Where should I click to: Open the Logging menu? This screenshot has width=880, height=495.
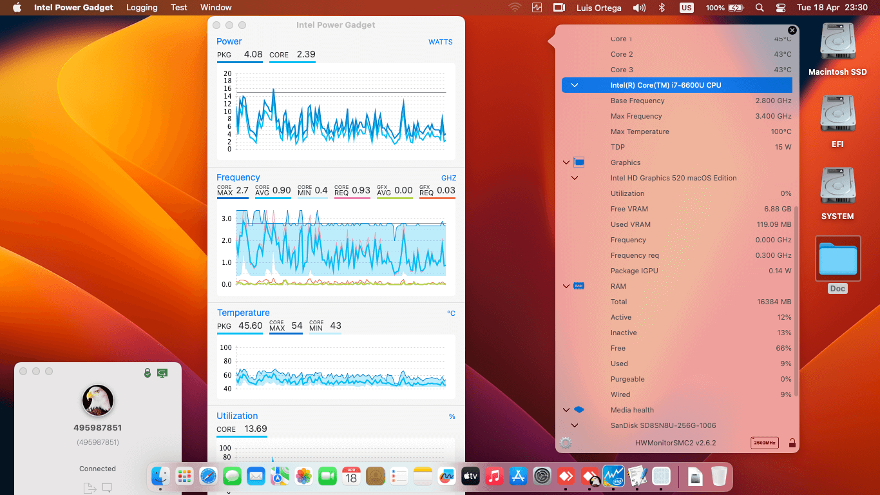142,8
